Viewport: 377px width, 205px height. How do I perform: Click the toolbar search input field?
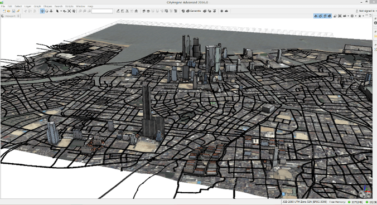(102, 11)
